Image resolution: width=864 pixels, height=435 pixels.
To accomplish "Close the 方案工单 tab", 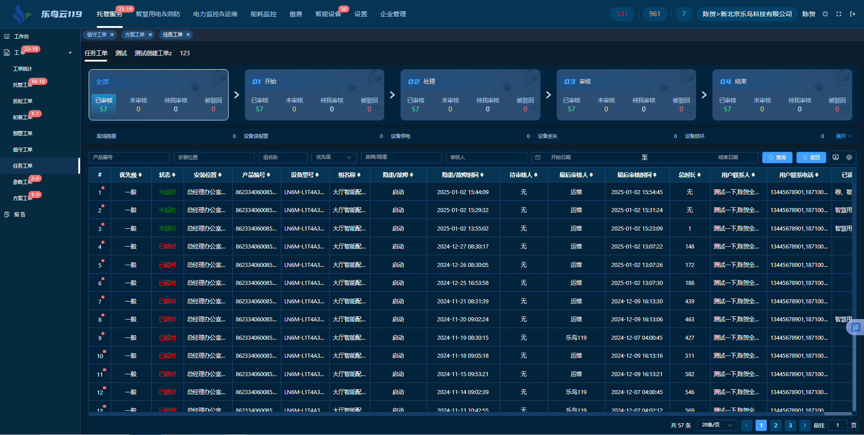I will tap(150, 35).
